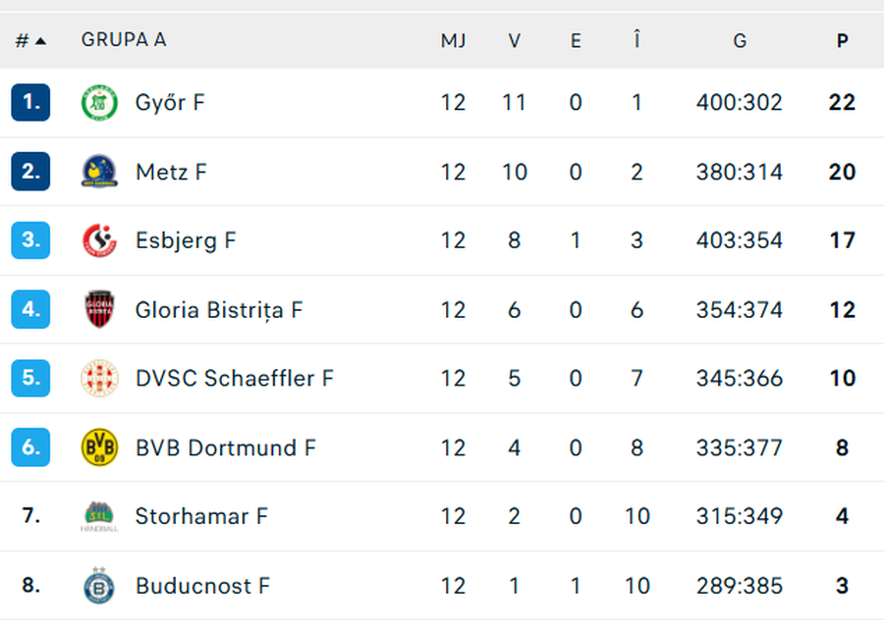Screen dimensions: 884x627
Task: Click the DVSC Schaeffler F logo
Action: [x=99, y=379]
